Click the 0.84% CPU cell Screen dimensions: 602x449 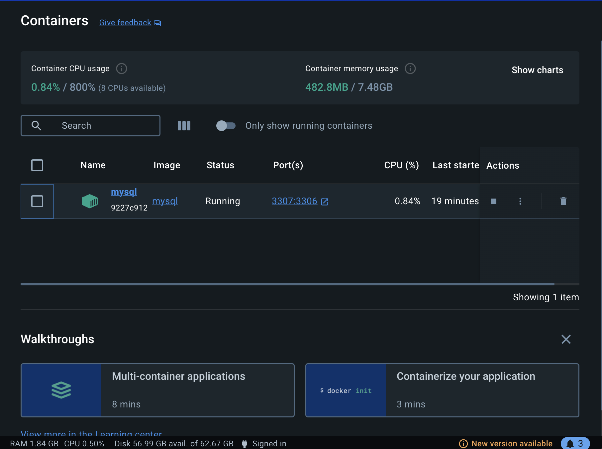tap(407, 201)
